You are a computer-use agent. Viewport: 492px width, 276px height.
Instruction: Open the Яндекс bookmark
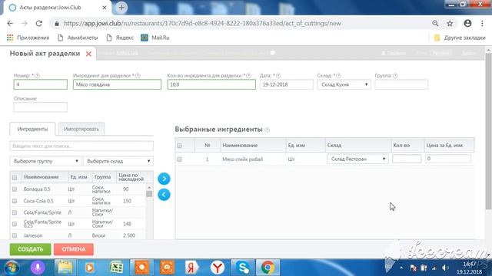tap(120, 38)
